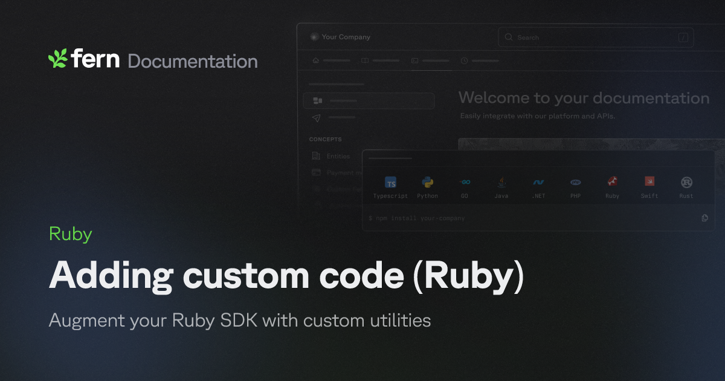The height and width of the screenshot is (381, 725).
Task: Copy the npm install command
Action: pyautogui.click(x=705, y=218)
